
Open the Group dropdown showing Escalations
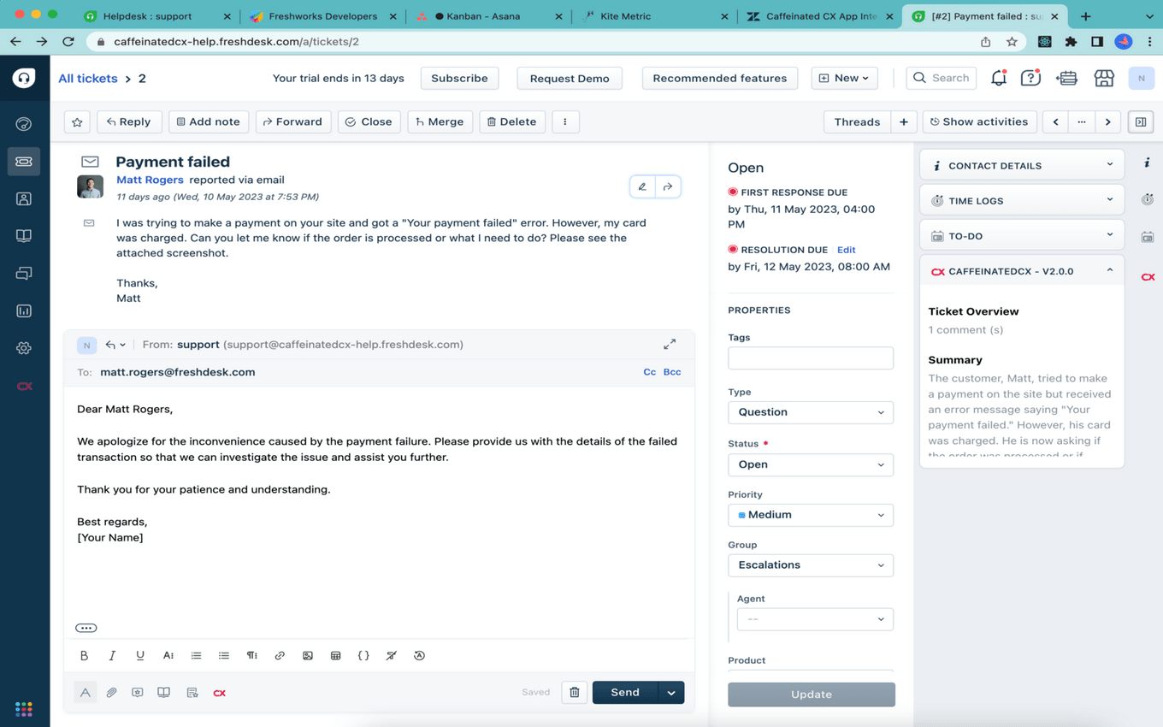point(810,565)
